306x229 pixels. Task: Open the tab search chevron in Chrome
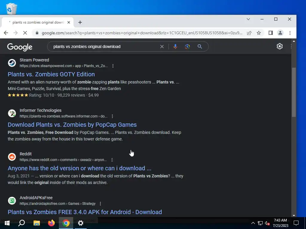coord(248,19)
